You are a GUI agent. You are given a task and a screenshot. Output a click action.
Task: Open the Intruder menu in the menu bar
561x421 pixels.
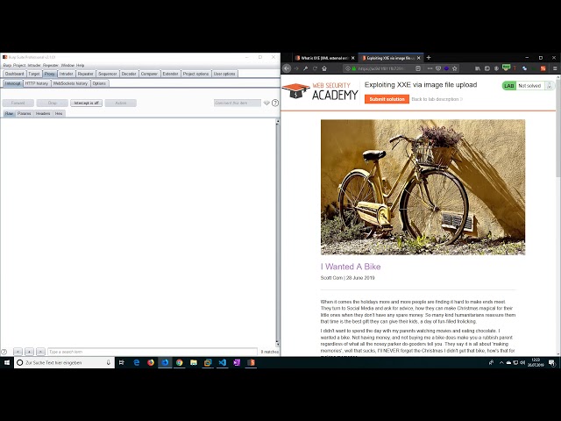pos(34,66)
